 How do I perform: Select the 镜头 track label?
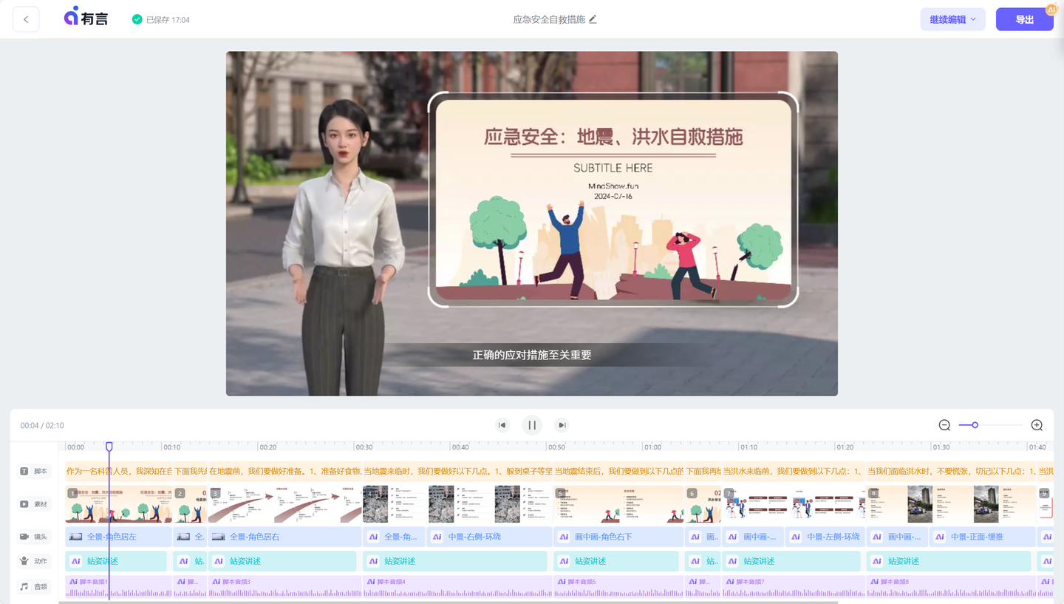coord(34,537)
